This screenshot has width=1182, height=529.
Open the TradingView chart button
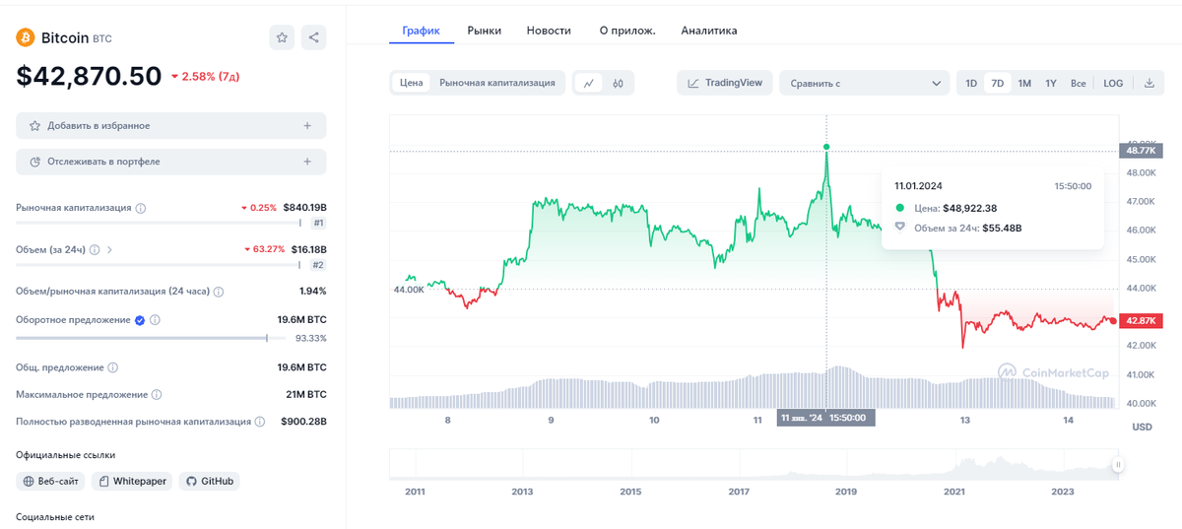click(x=725, y=84)
